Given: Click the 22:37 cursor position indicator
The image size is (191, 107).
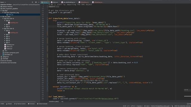Looking at the screenshot, I should click(125, 106).
